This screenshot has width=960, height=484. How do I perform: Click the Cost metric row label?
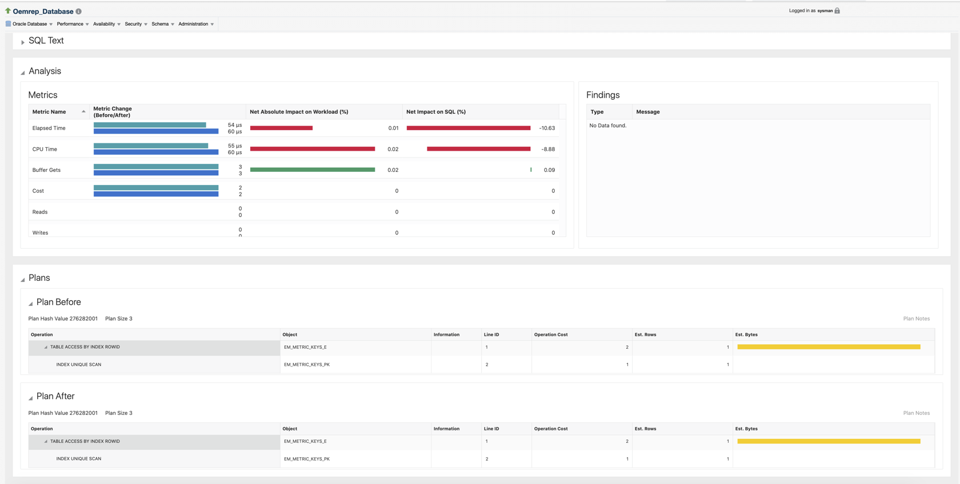point(38,191)
